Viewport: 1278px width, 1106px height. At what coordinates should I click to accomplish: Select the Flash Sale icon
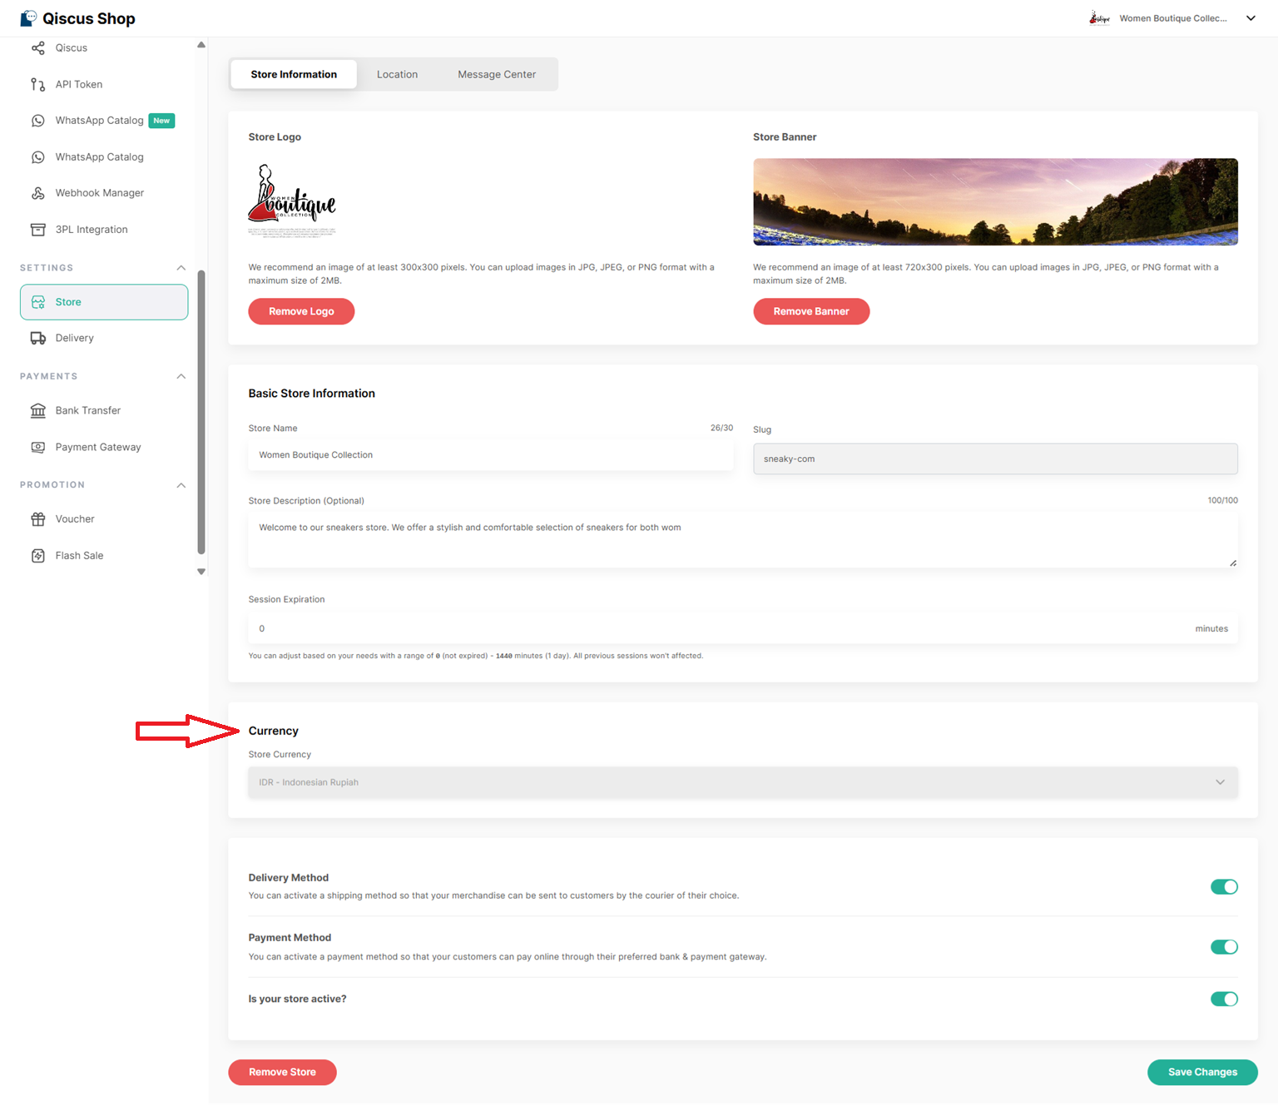37,556
